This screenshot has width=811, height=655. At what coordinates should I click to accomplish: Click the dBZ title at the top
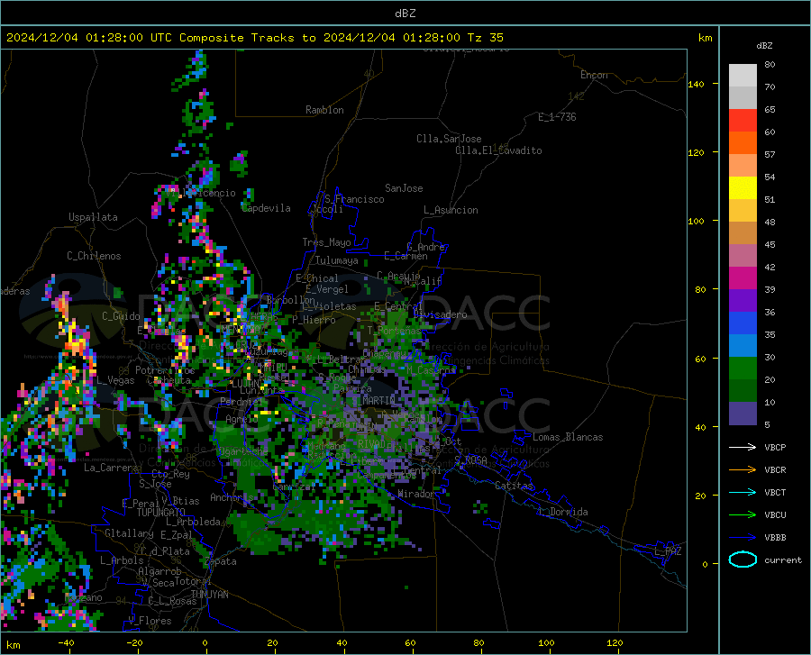[x=405, y=14]
